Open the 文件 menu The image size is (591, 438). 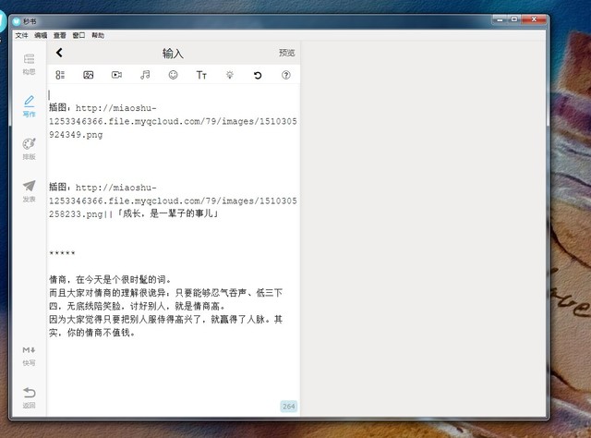pyautogui.click(x=22, y=35)
